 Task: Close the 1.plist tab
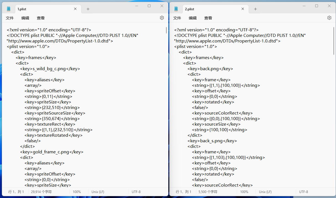[x=75, y=9]
